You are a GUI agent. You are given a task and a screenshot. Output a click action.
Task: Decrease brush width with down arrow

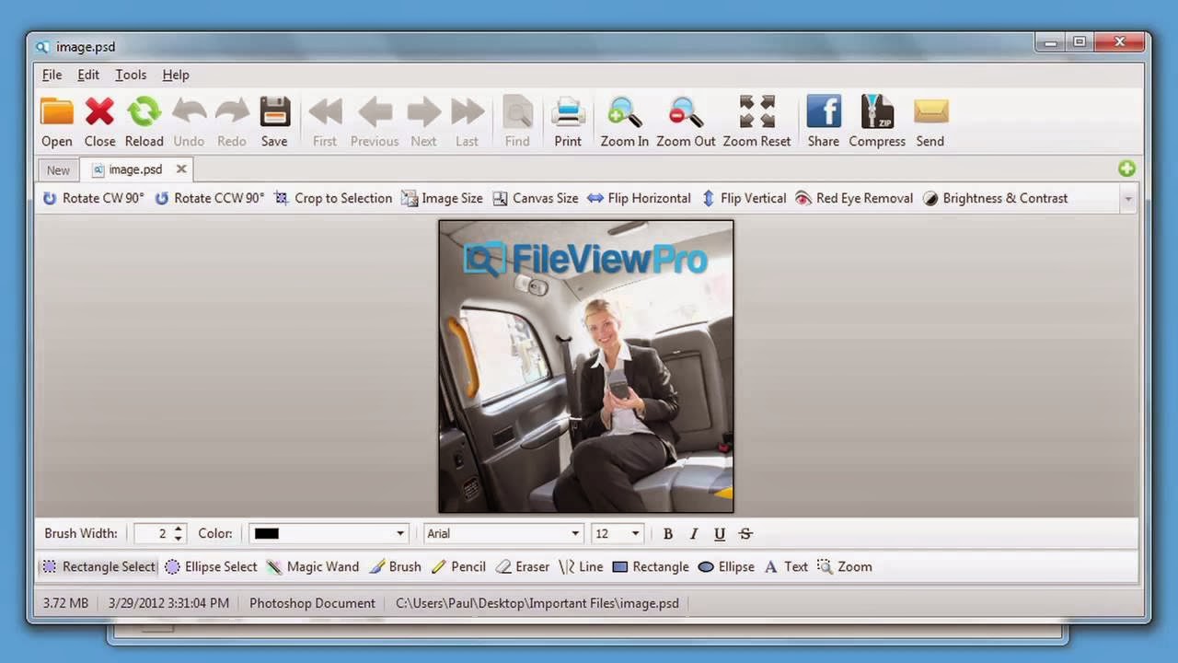coord(179,539)
